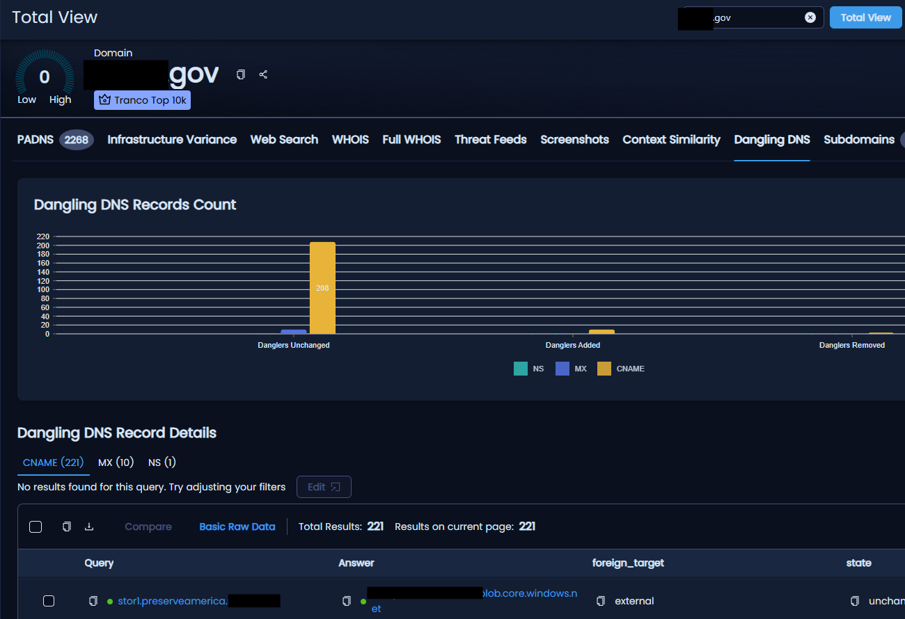Open Basic Raw Data view
905x619 pixels.
pos(237,526)
